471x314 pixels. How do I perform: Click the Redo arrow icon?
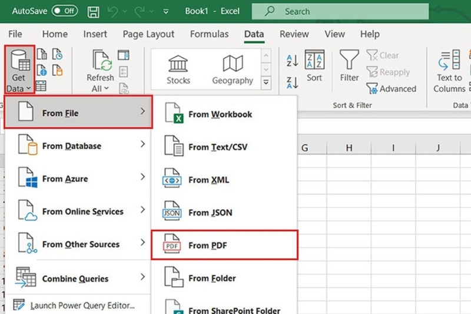(140, 12)
